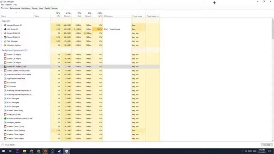Expand the Adobe Update Service group
Screen dimensions: 274x154
[2, 71]
